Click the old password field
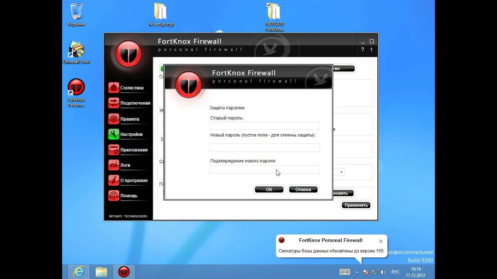 264,126
